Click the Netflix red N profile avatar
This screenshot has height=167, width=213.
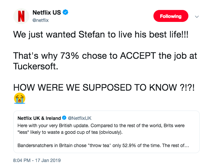pyautogui.click(x=21, y=16)
